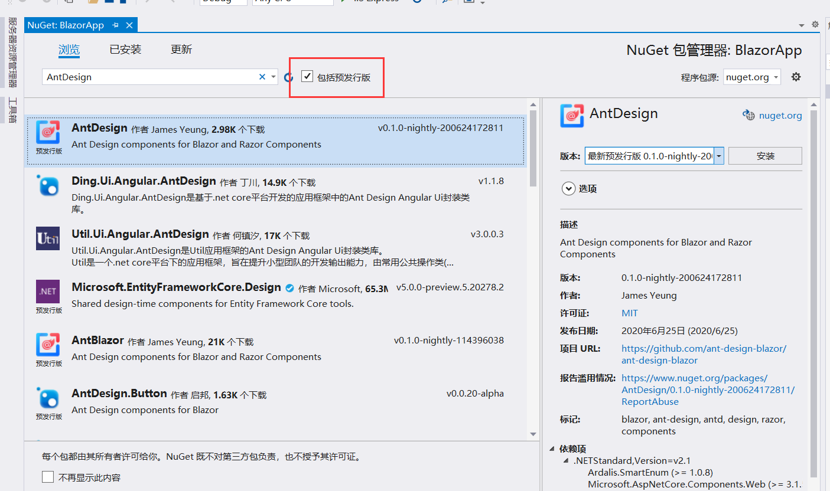Viewport: 830px width, 491px height.
Task: Click version v0.1.0-nightly-200624172811 text
Action: tap(441, 127)
